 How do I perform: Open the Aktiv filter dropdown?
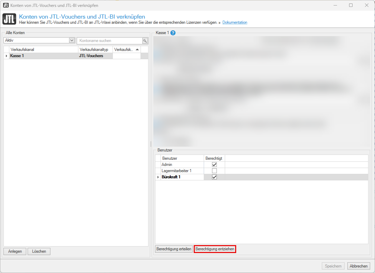tap(72, 40)
